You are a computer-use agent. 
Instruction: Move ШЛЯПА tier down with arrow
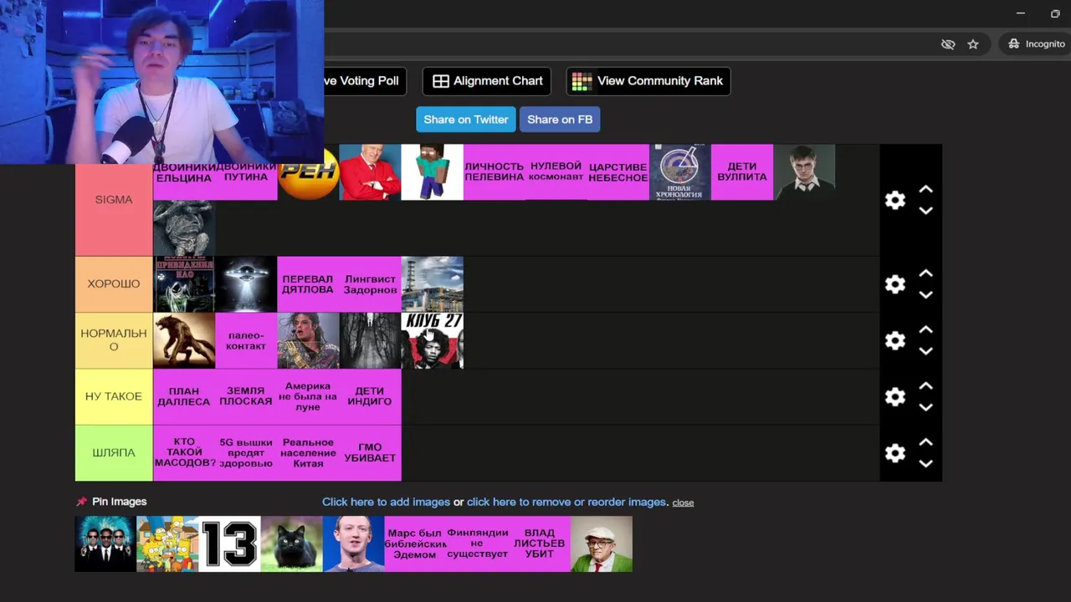tap(925, 463)
